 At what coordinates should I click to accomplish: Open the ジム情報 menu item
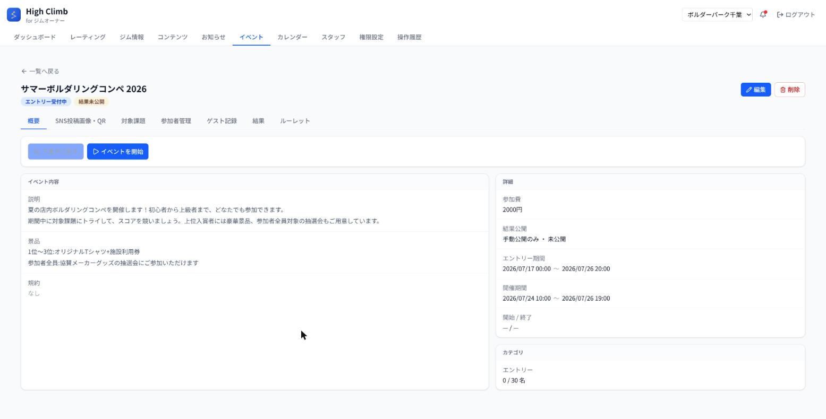(x=131, y=37)
